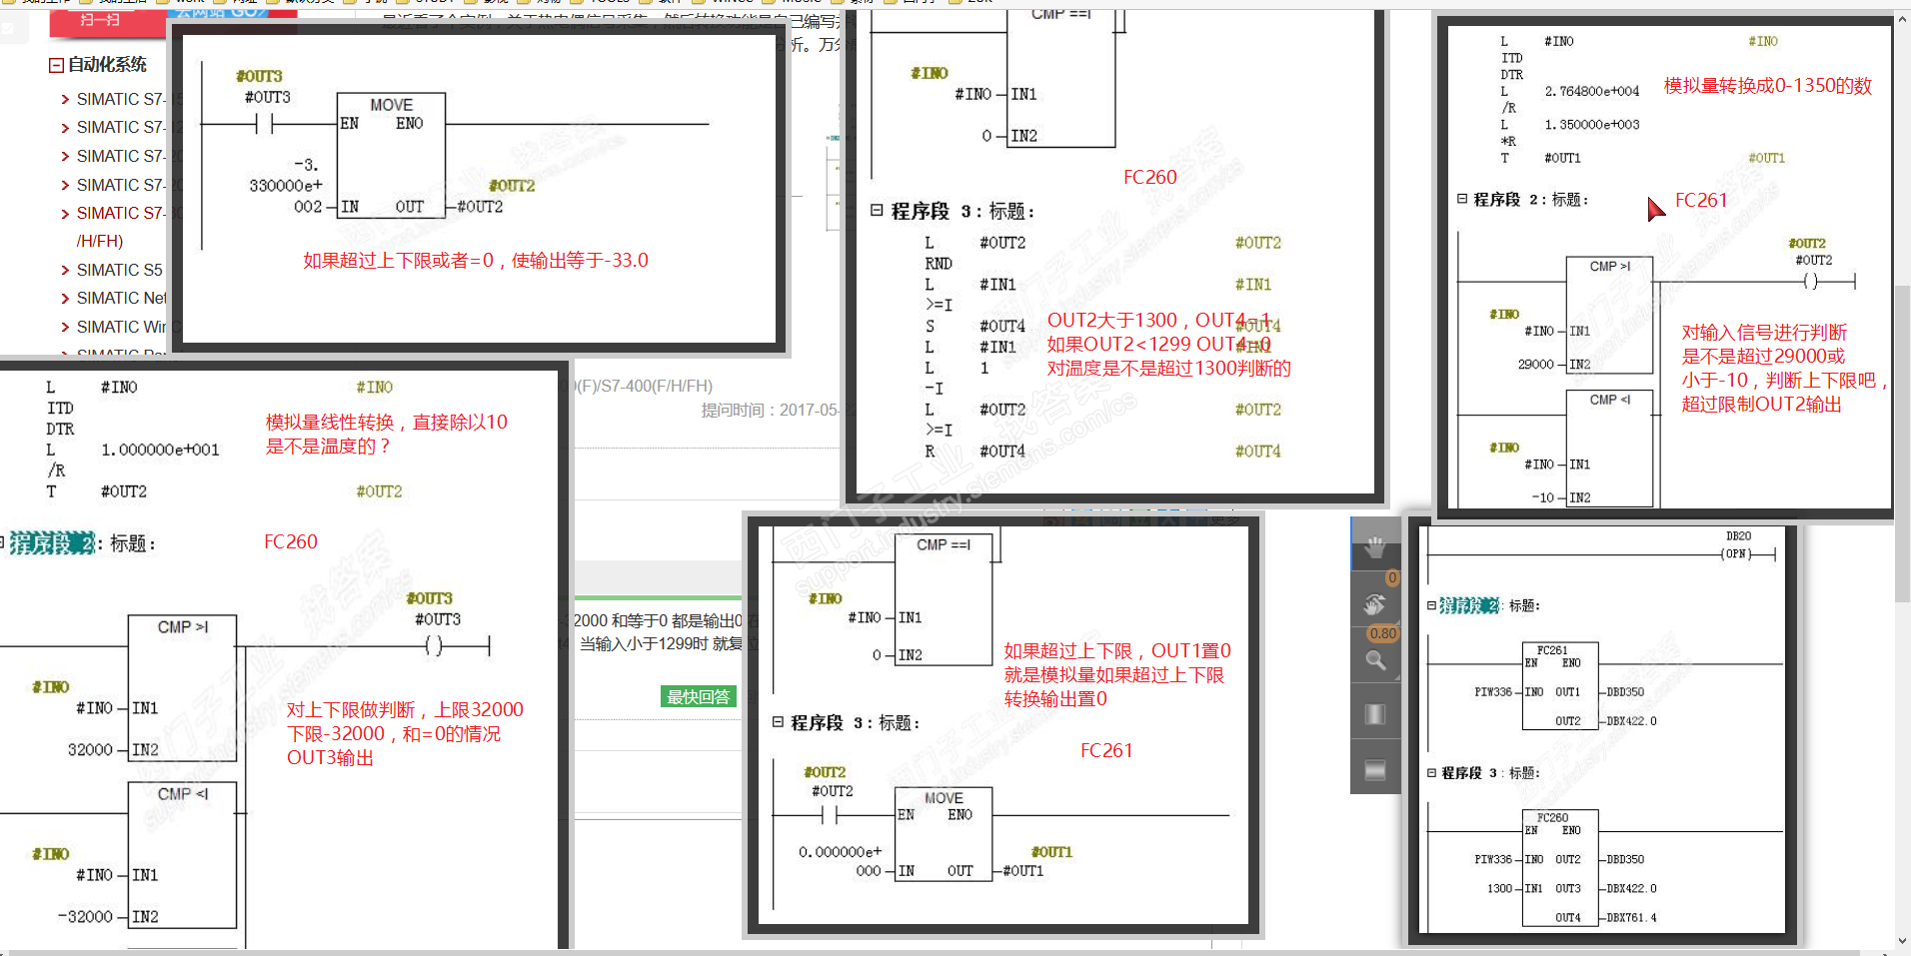Select the image annotated OUT1置0
Viewport: 1911px width, 956px height.
tap(1003, 725)
